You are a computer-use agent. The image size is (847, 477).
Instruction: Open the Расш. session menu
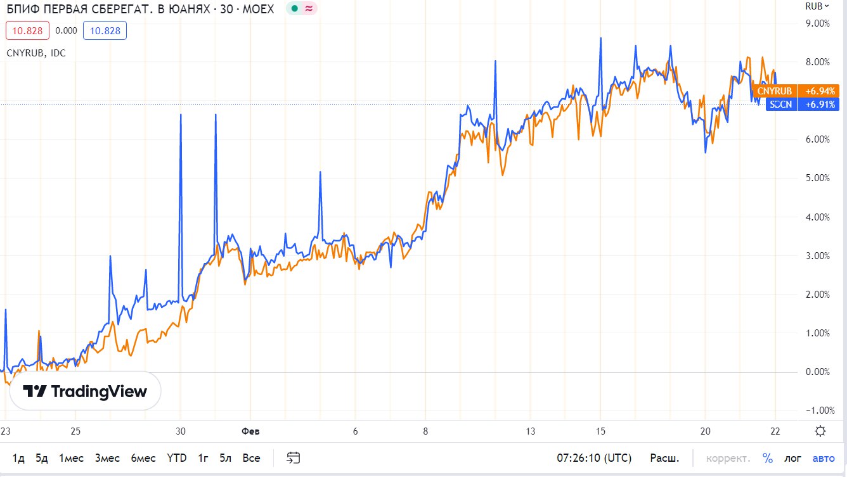[664, 457]
